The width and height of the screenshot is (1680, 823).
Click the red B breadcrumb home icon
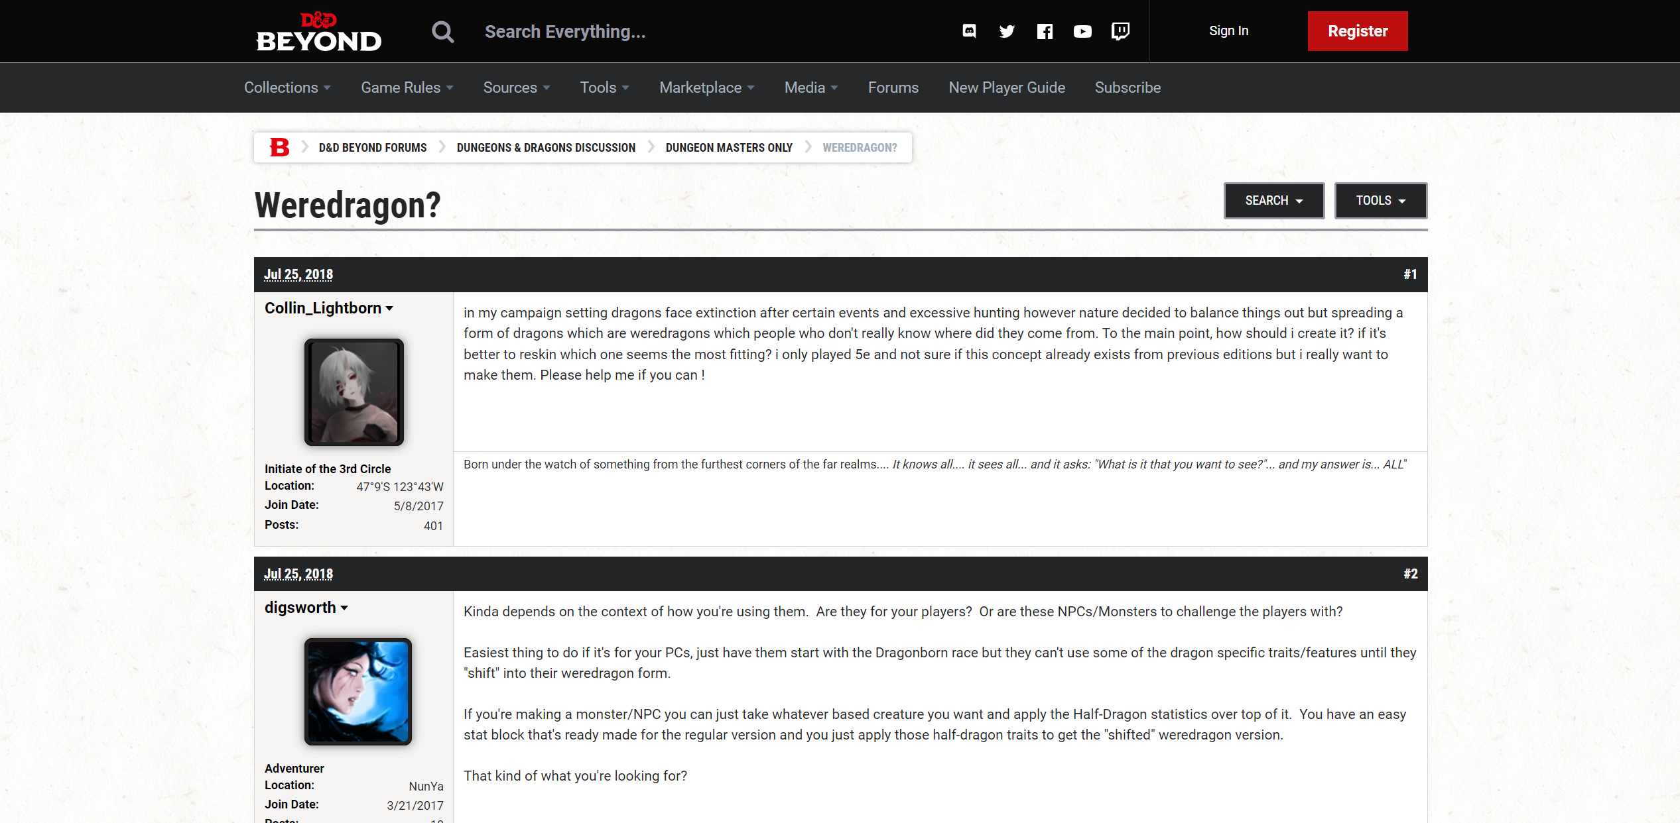point(279,147)
